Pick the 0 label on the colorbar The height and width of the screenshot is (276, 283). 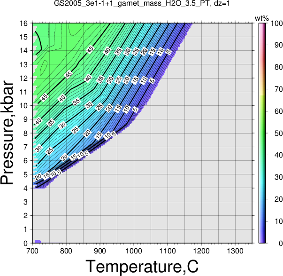[281, 243]
